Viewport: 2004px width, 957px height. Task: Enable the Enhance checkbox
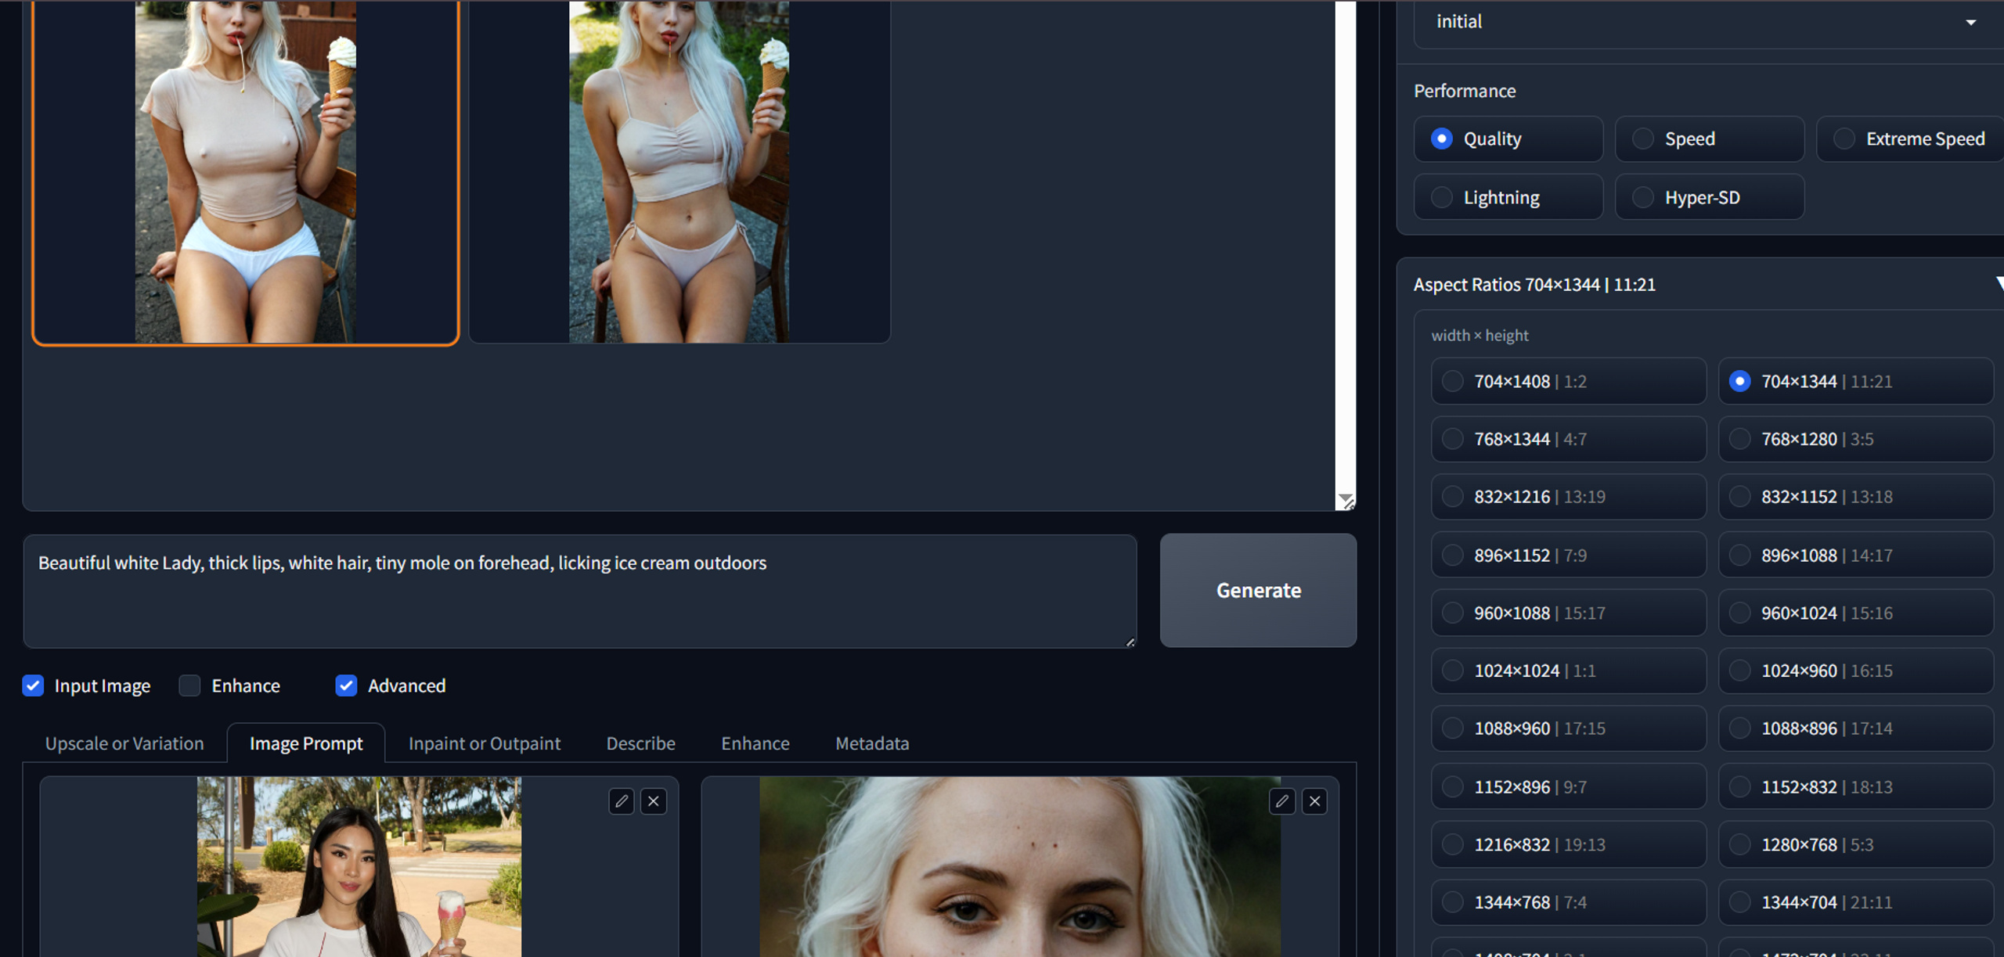(189, 685)
